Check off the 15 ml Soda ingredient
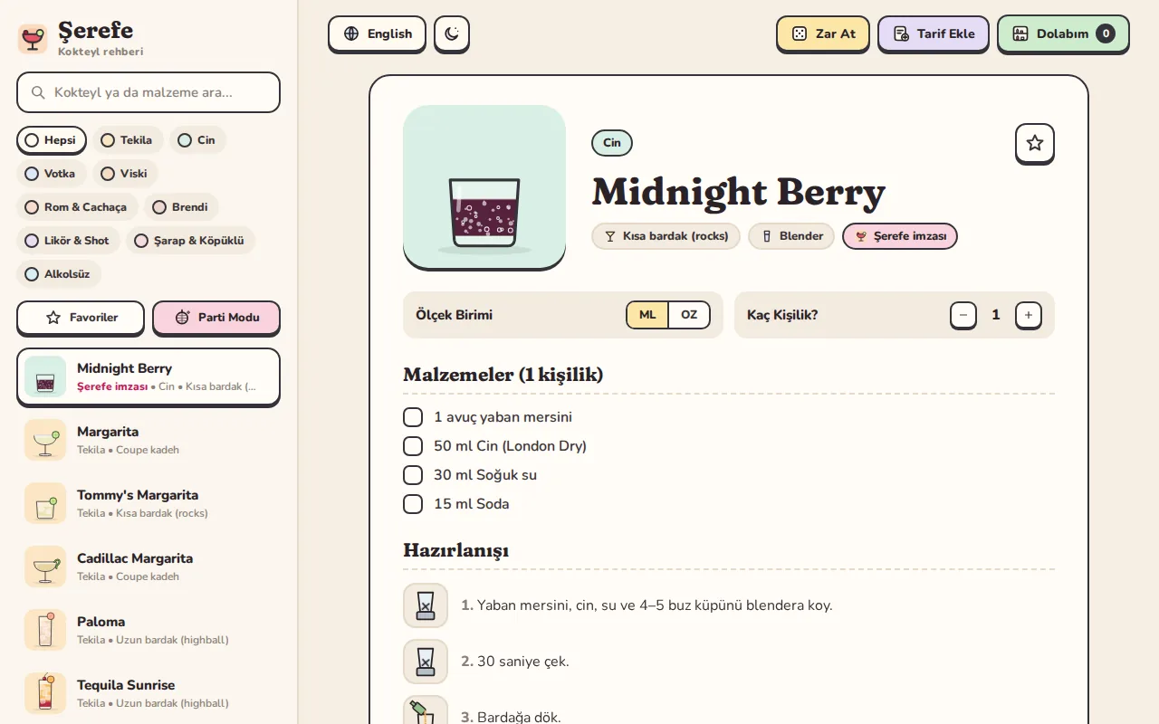The height and width of the screenshot is (724, 1159). [413, 504]
